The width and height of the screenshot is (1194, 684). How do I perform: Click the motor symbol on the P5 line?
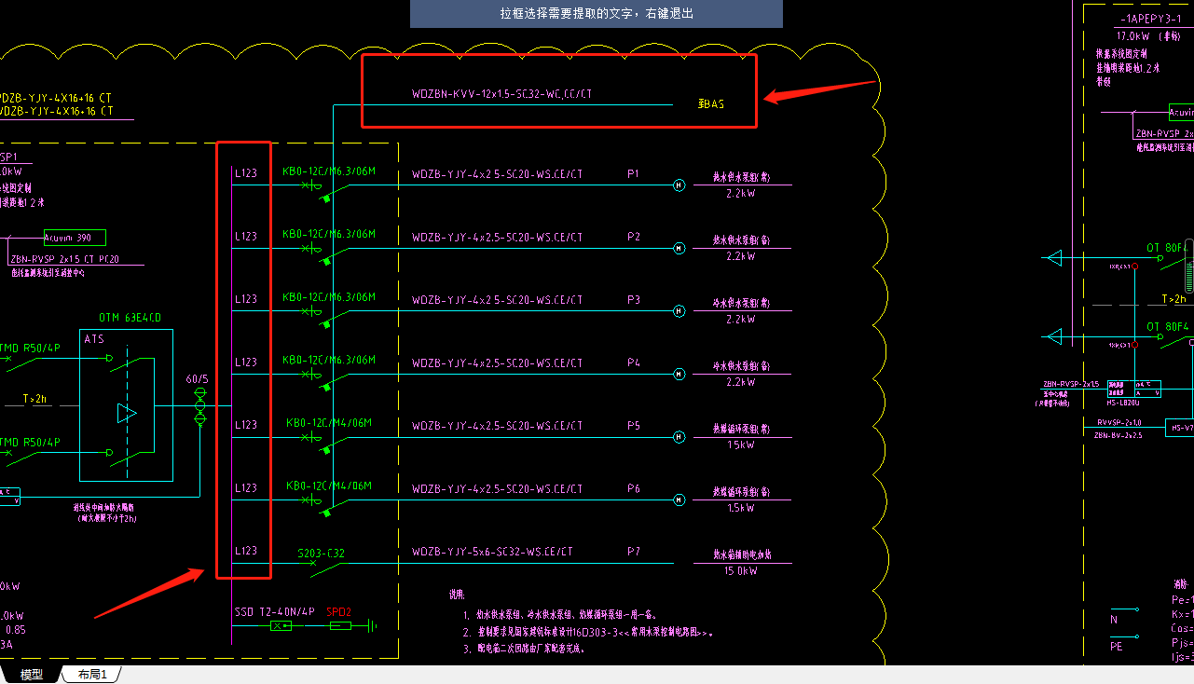(x=679, y=436)
